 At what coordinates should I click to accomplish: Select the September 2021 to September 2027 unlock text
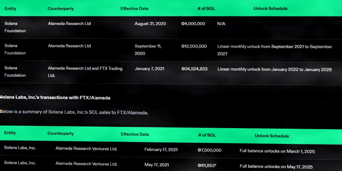coord(275,50)
